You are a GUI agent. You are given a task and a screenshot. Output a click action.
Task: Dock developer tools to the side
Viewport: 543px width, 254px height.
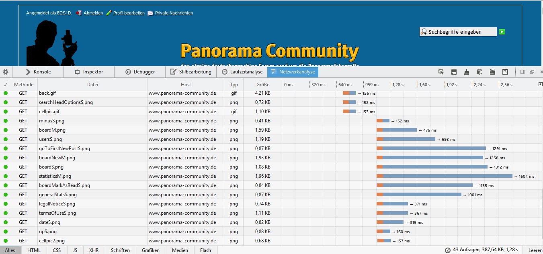523,72
